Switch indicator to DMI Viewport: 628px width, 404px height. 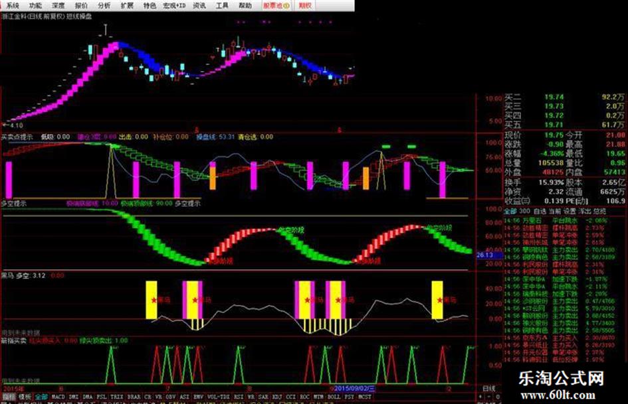tap(74, 397)
